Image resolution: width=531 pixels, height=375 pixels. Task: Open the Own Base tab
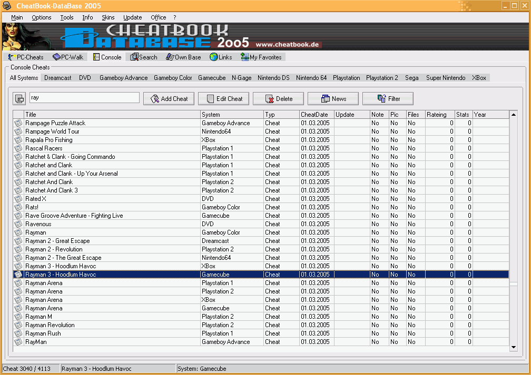point(183,57)
